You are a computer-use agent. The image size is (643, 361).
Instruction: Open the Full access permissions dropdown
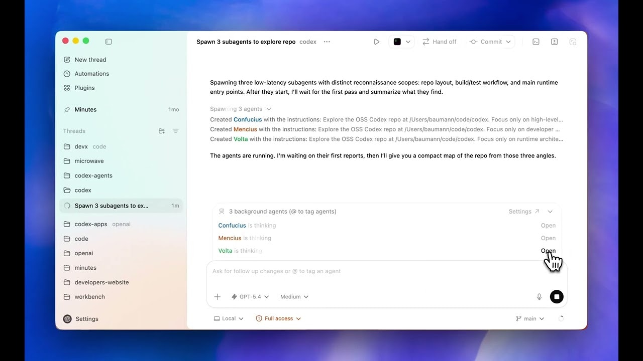pos(278,318)
